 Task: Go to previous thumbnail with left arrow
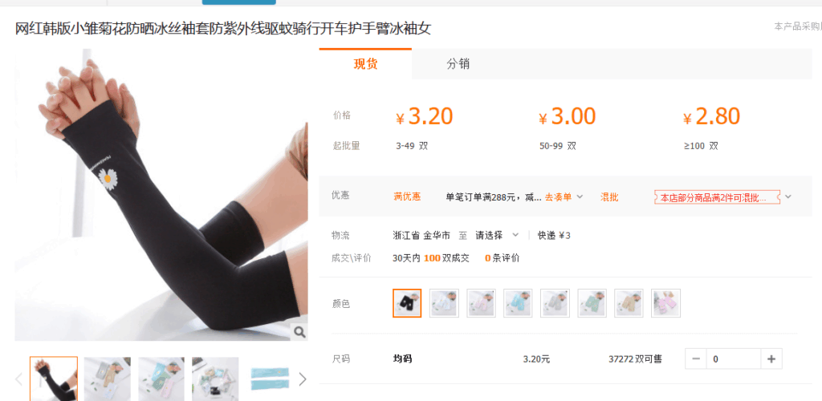pyautogui.click(x=19, y=379)
